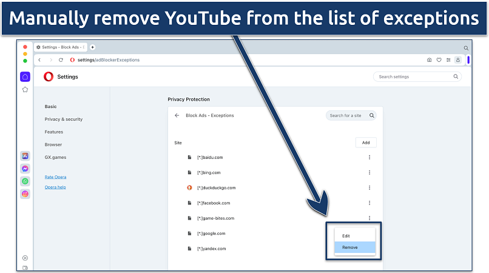
Task: Select the [*.]baidu.com entry
Action: click(x=210, y=158)
